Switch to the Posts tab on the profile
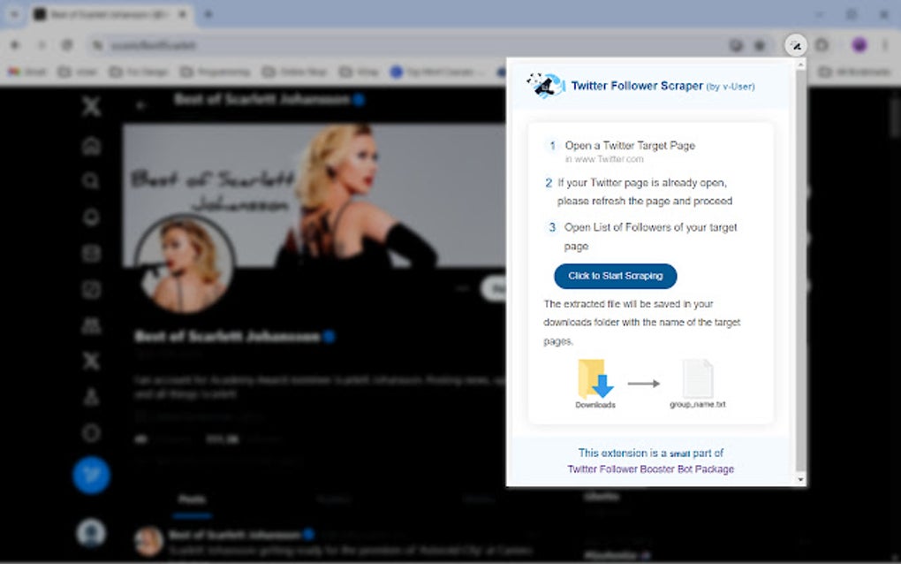This screenshot has height=564, width=901. click(x=193, y=499)
